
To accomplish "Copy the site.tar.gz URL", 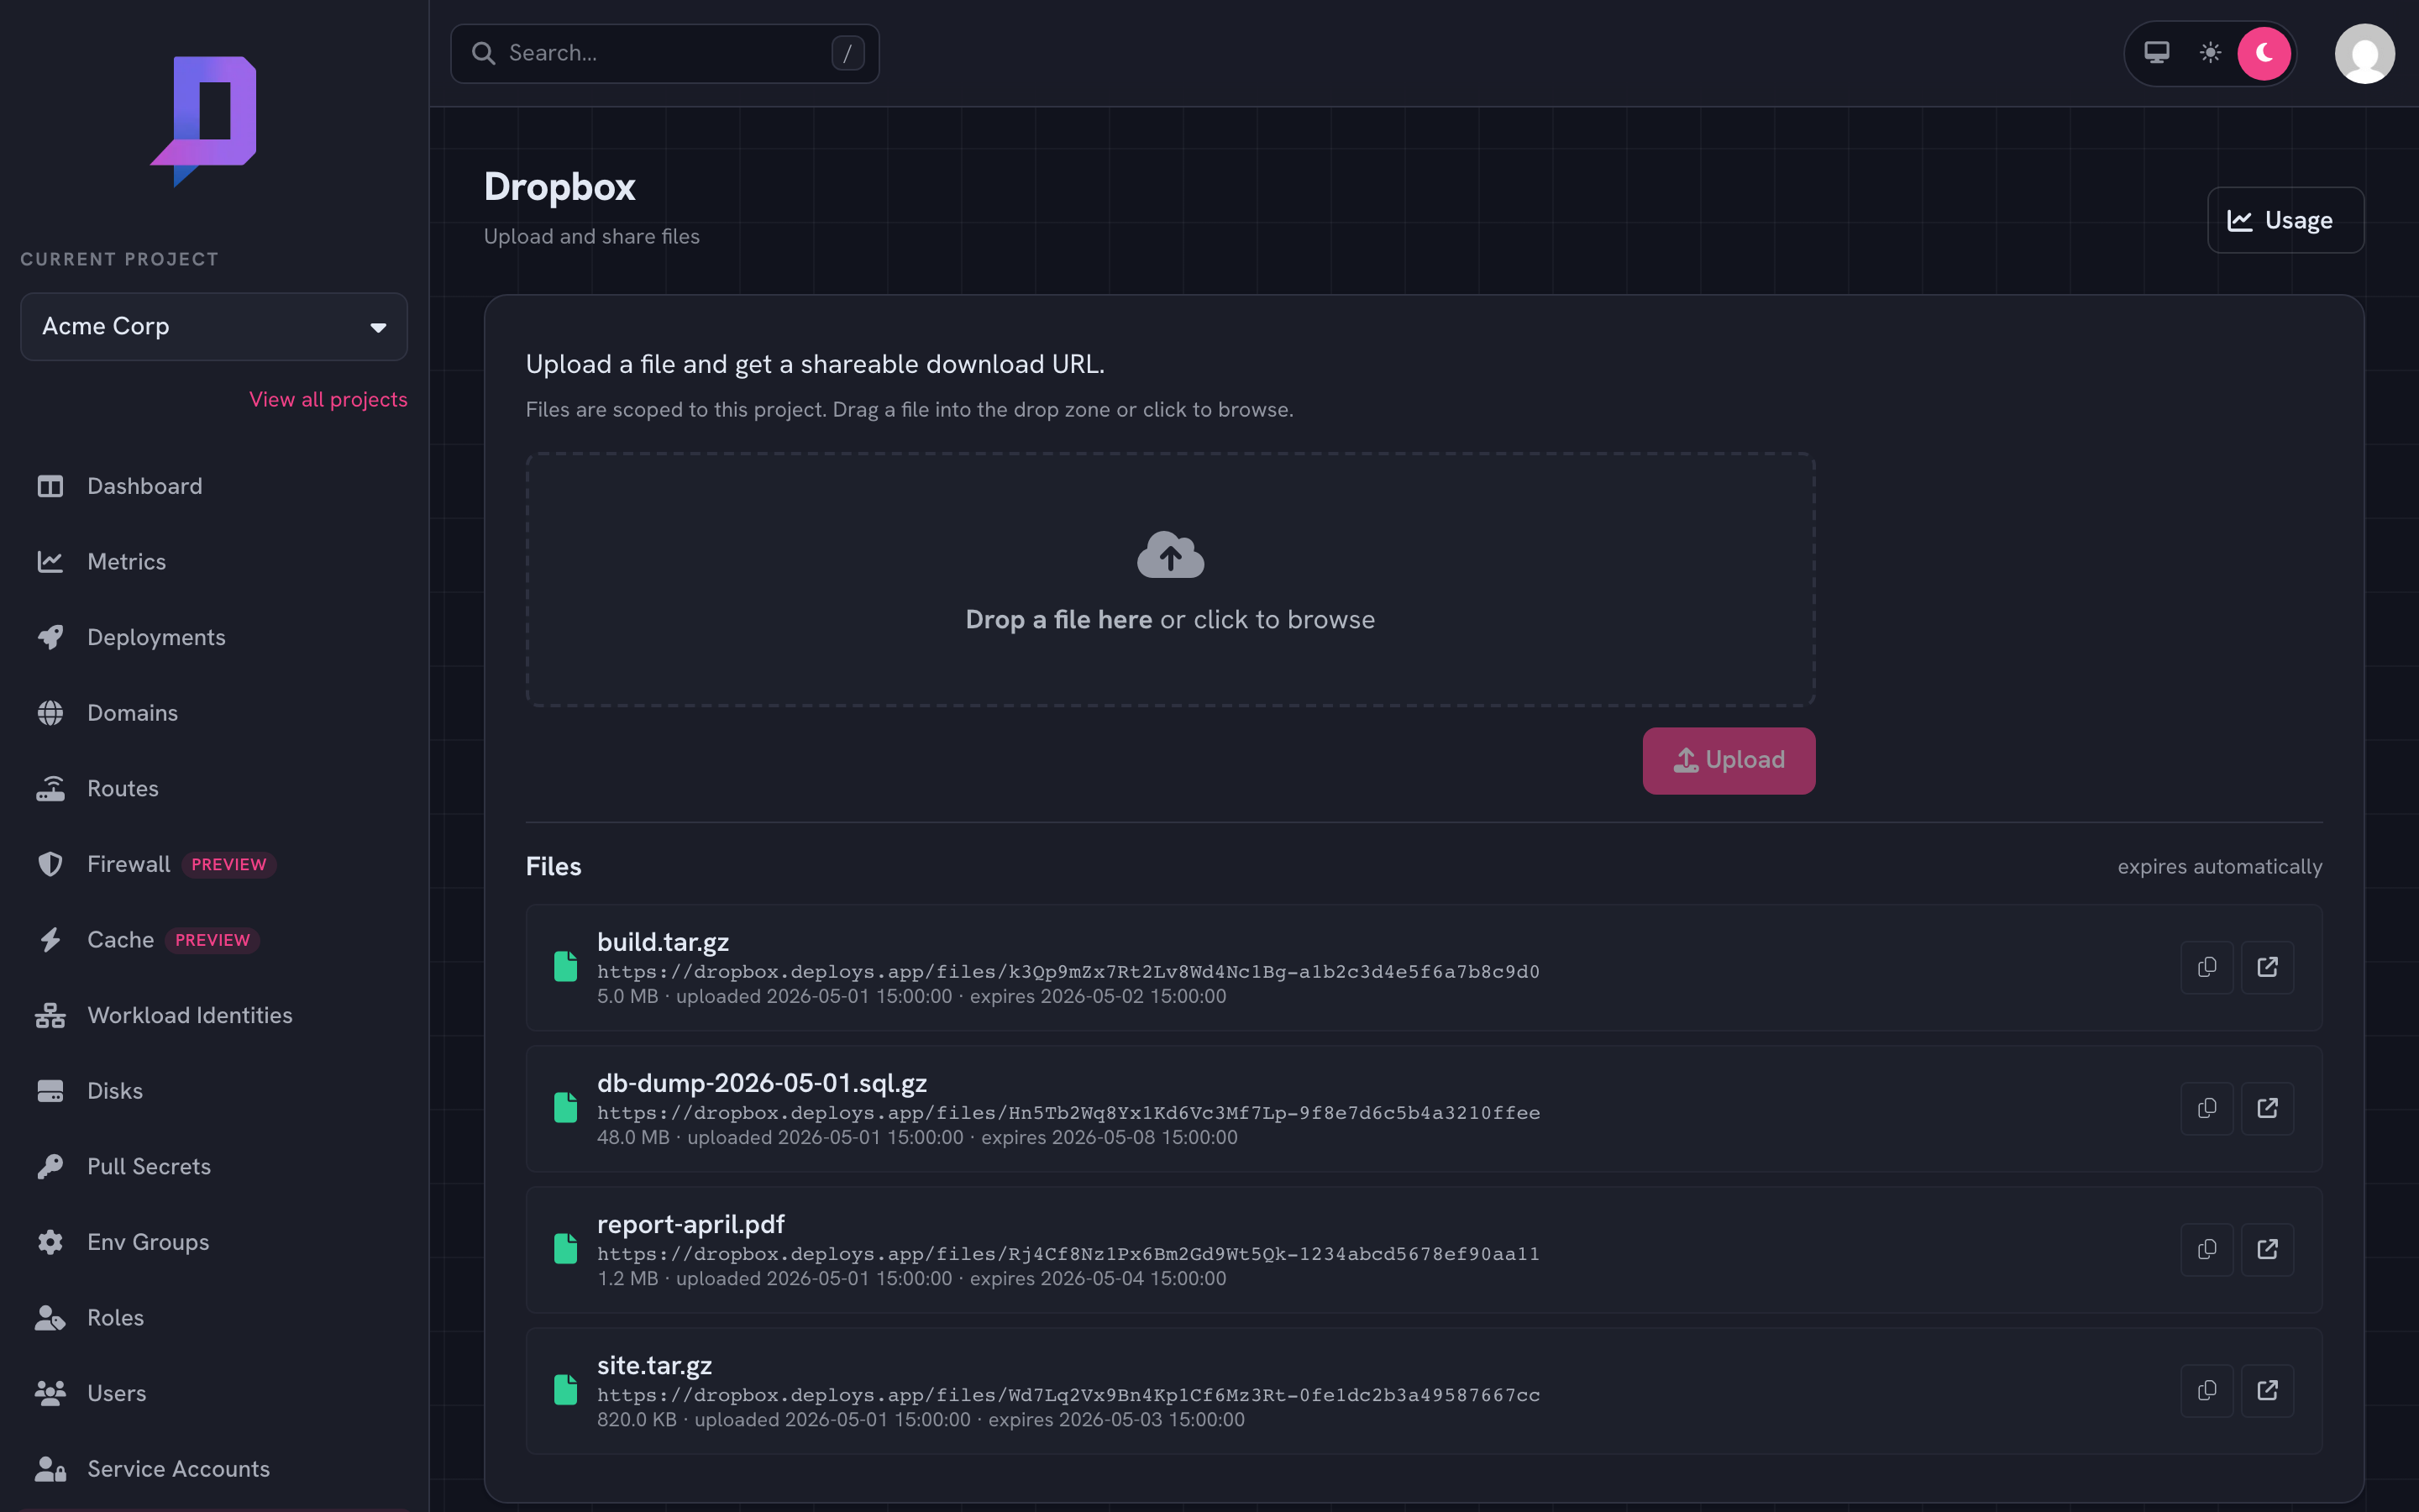I will (2206, 1390).
